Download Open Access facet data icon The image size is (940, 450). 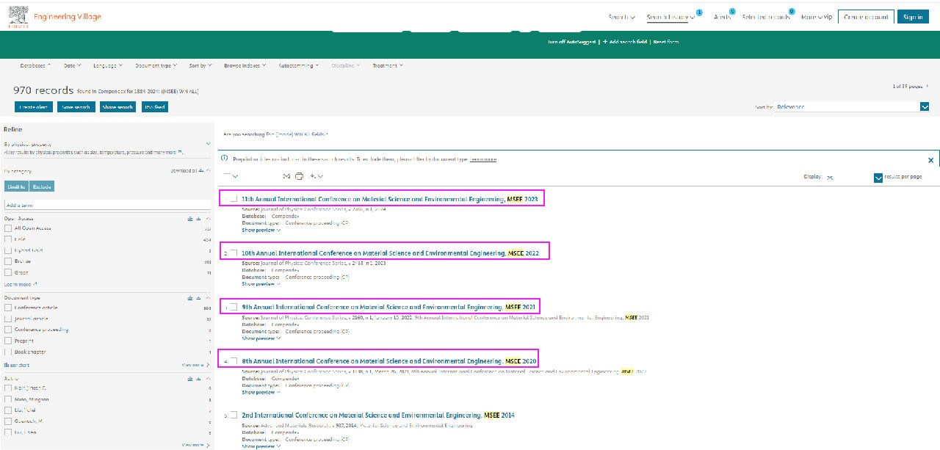point(198,219)
